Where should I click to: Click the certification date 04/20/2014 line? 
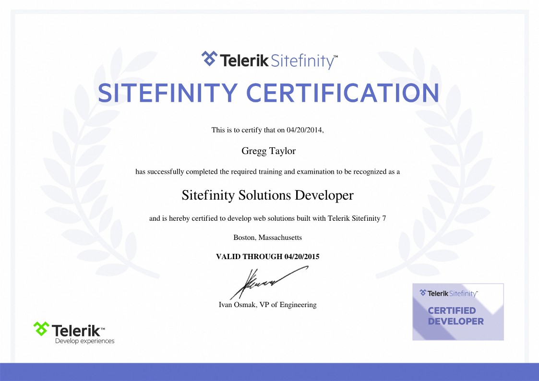(x=267, y=130)
